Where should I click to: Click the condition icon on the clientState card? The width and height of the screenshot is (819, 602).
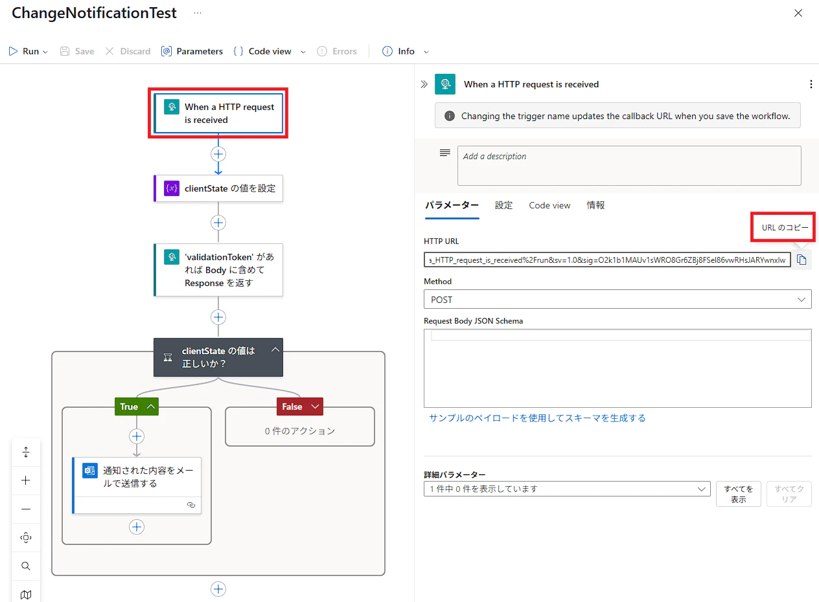(168, 357)
